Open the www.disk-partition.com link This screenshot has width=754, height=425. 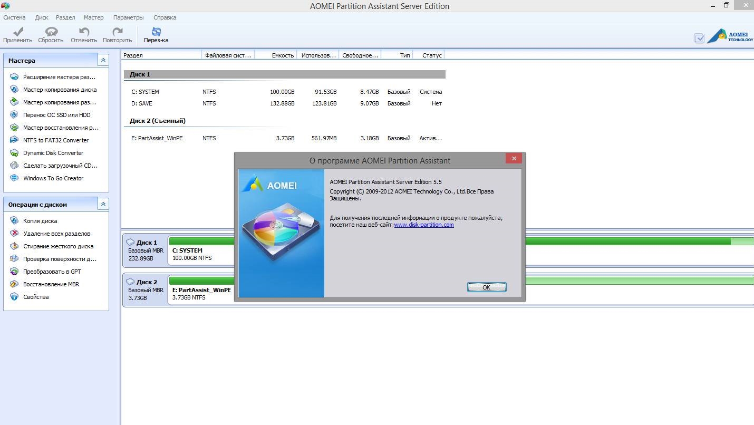point(424,225)
